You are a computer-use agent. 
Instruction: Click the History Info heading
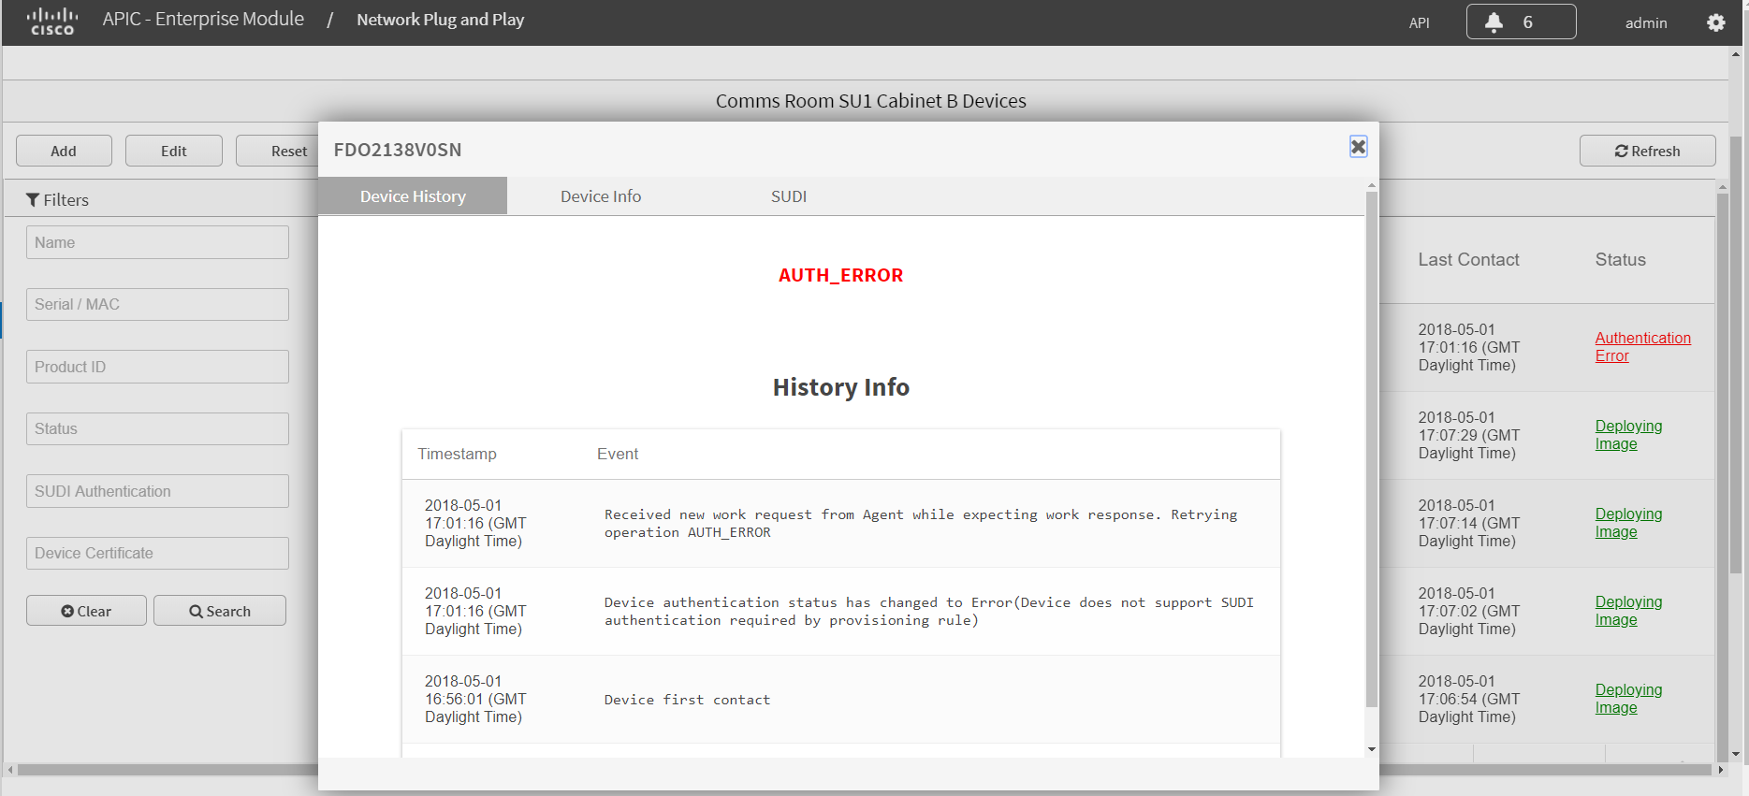click(x=840, y=387)
